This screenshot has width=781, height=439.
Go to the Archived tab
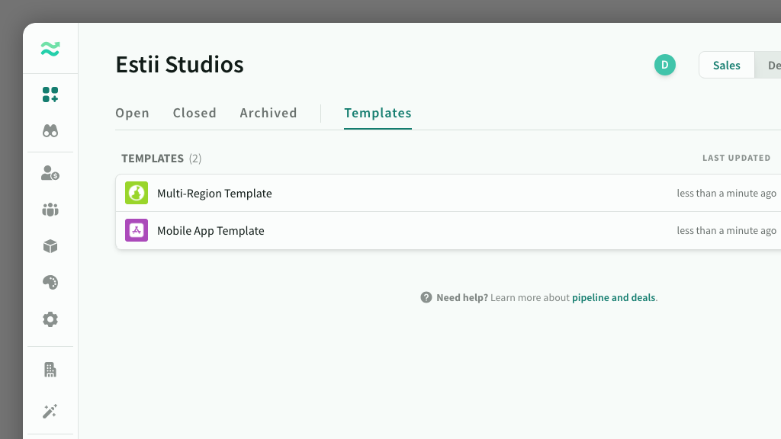coord(268,113)
